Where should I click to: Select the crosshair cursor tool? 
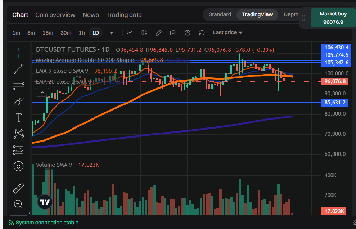[x=18, y=53]
